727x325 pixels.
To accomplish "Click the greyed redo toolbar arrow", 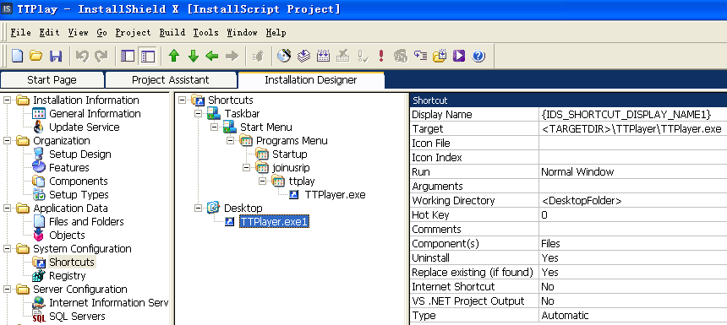I will 101,56.
